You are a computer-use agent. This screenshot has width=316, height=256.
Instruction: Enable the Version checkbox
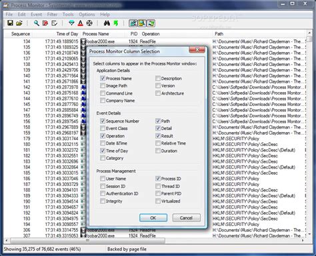pyautogui.click(x=158, y=85)
